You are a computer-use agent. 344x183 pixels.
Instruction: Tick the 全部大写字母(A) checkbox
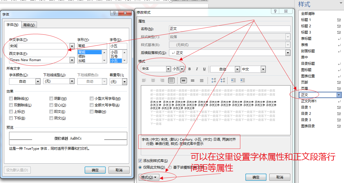[x=92, y=105]
